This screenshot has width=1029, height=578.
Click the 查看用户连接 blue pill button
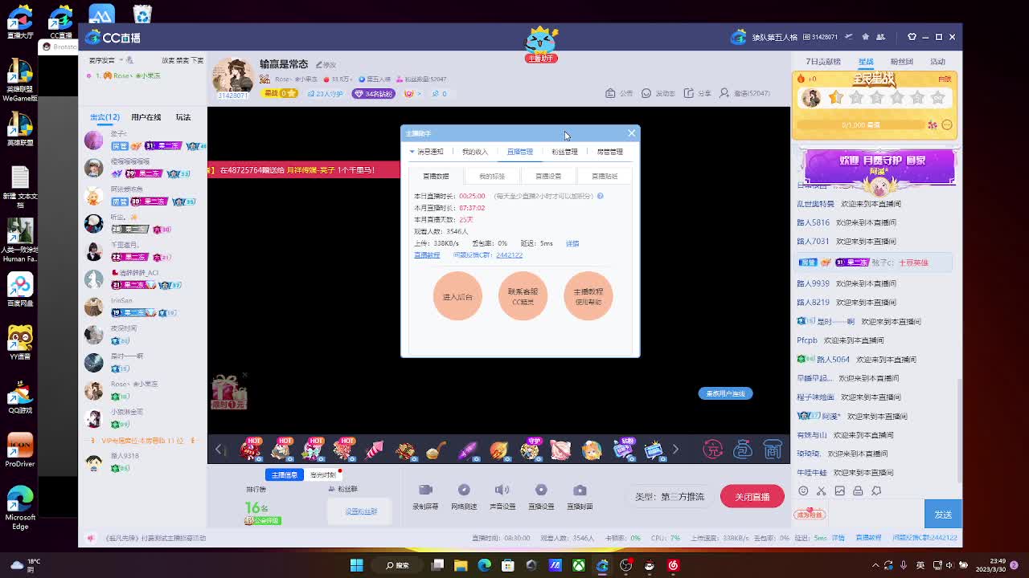click(725, 393)
